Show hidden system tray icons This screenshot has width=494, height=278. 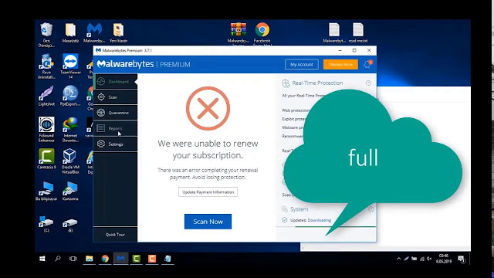click(398, 259)
